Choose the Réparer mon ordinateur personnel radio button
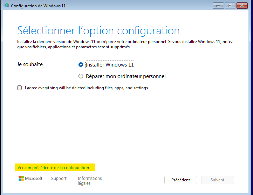This screenshot has width=253, height=195. point(81,76)
